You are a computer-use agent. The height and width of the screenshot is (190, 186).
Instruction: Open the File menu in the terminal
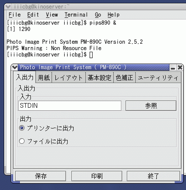15,15
